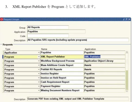Click the bottom Description field about Generate PDF
The image size is (133, 102).
pyautogui.click(x=78, y=99)
